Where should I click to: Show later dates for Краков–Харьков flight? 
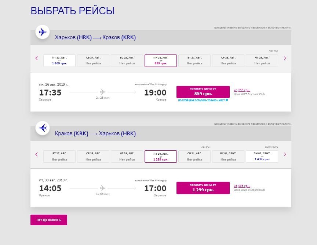pyautogui.click(x=285, y=154)
